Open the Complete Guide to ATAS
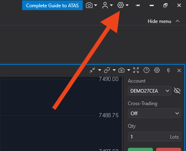Image resolution: width=186 pixels, height=151 pixels. click(x=52, y=5)
